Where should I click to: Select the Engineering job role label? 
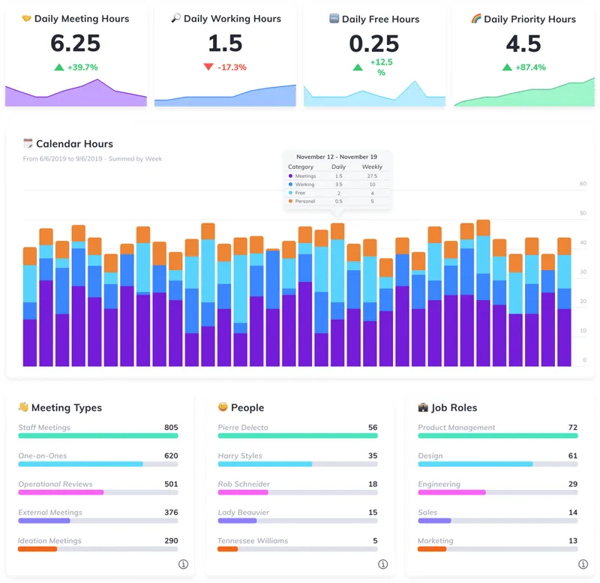[439, 484]
